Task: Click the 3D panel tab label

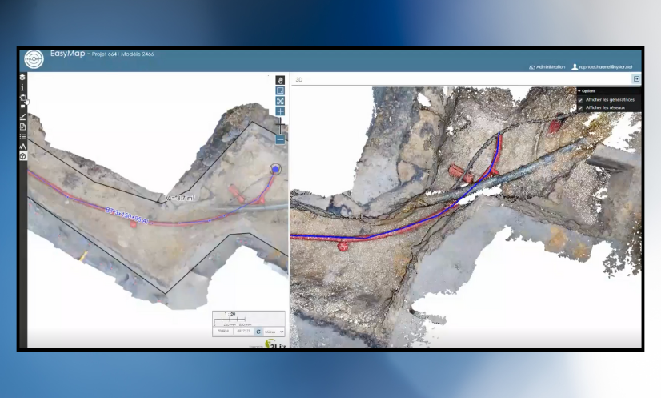Action: [x=299, y=80]
